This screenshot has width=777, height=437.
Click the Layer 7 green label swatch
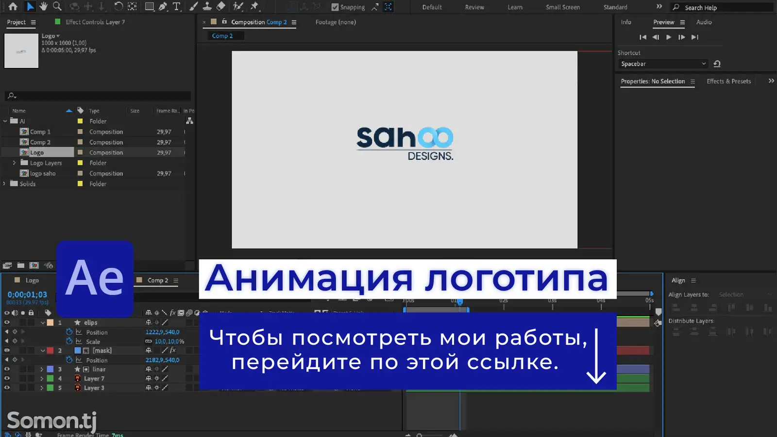(50, 378)
